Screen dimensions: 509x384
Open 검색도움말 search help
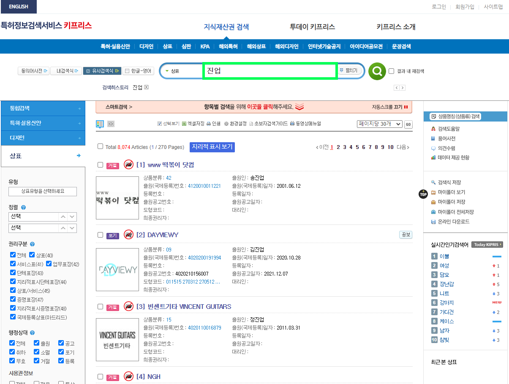445,129
